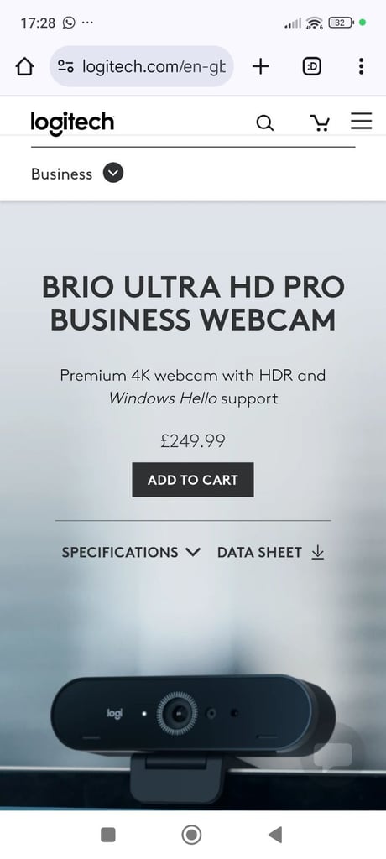Open the tab switcher icon
The width and height of the screenshot is (386, 859).
tap(311, 67)
